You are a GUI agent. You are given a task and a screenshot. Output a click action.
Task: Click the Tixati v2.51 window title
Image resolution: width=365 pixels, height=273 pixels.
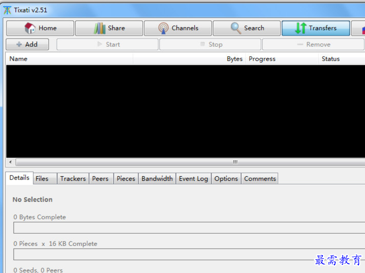pos(30,10)
